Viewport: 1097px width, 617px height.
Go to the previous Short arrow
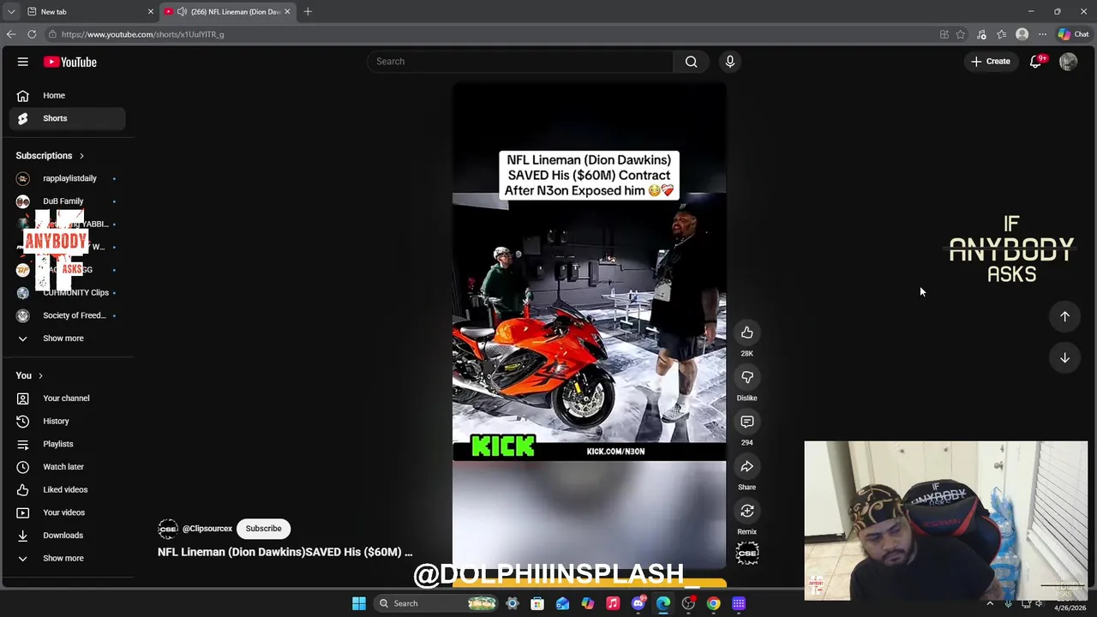(1064, 316)
